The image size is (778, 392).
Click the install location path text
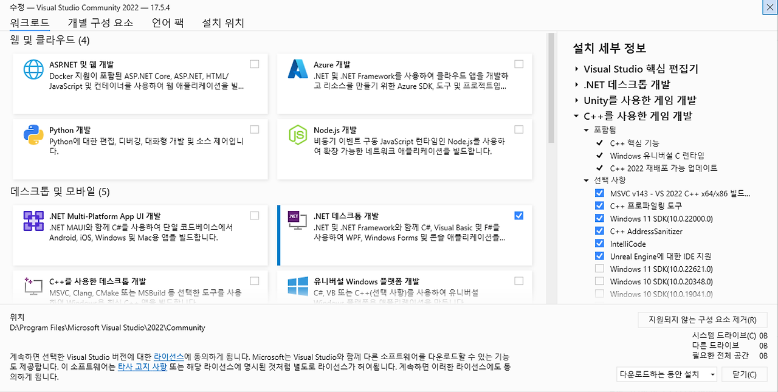point(108,328)
